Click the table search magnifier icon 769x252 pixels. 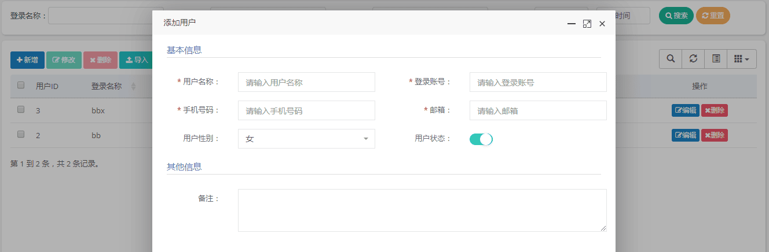coord(671,59)
